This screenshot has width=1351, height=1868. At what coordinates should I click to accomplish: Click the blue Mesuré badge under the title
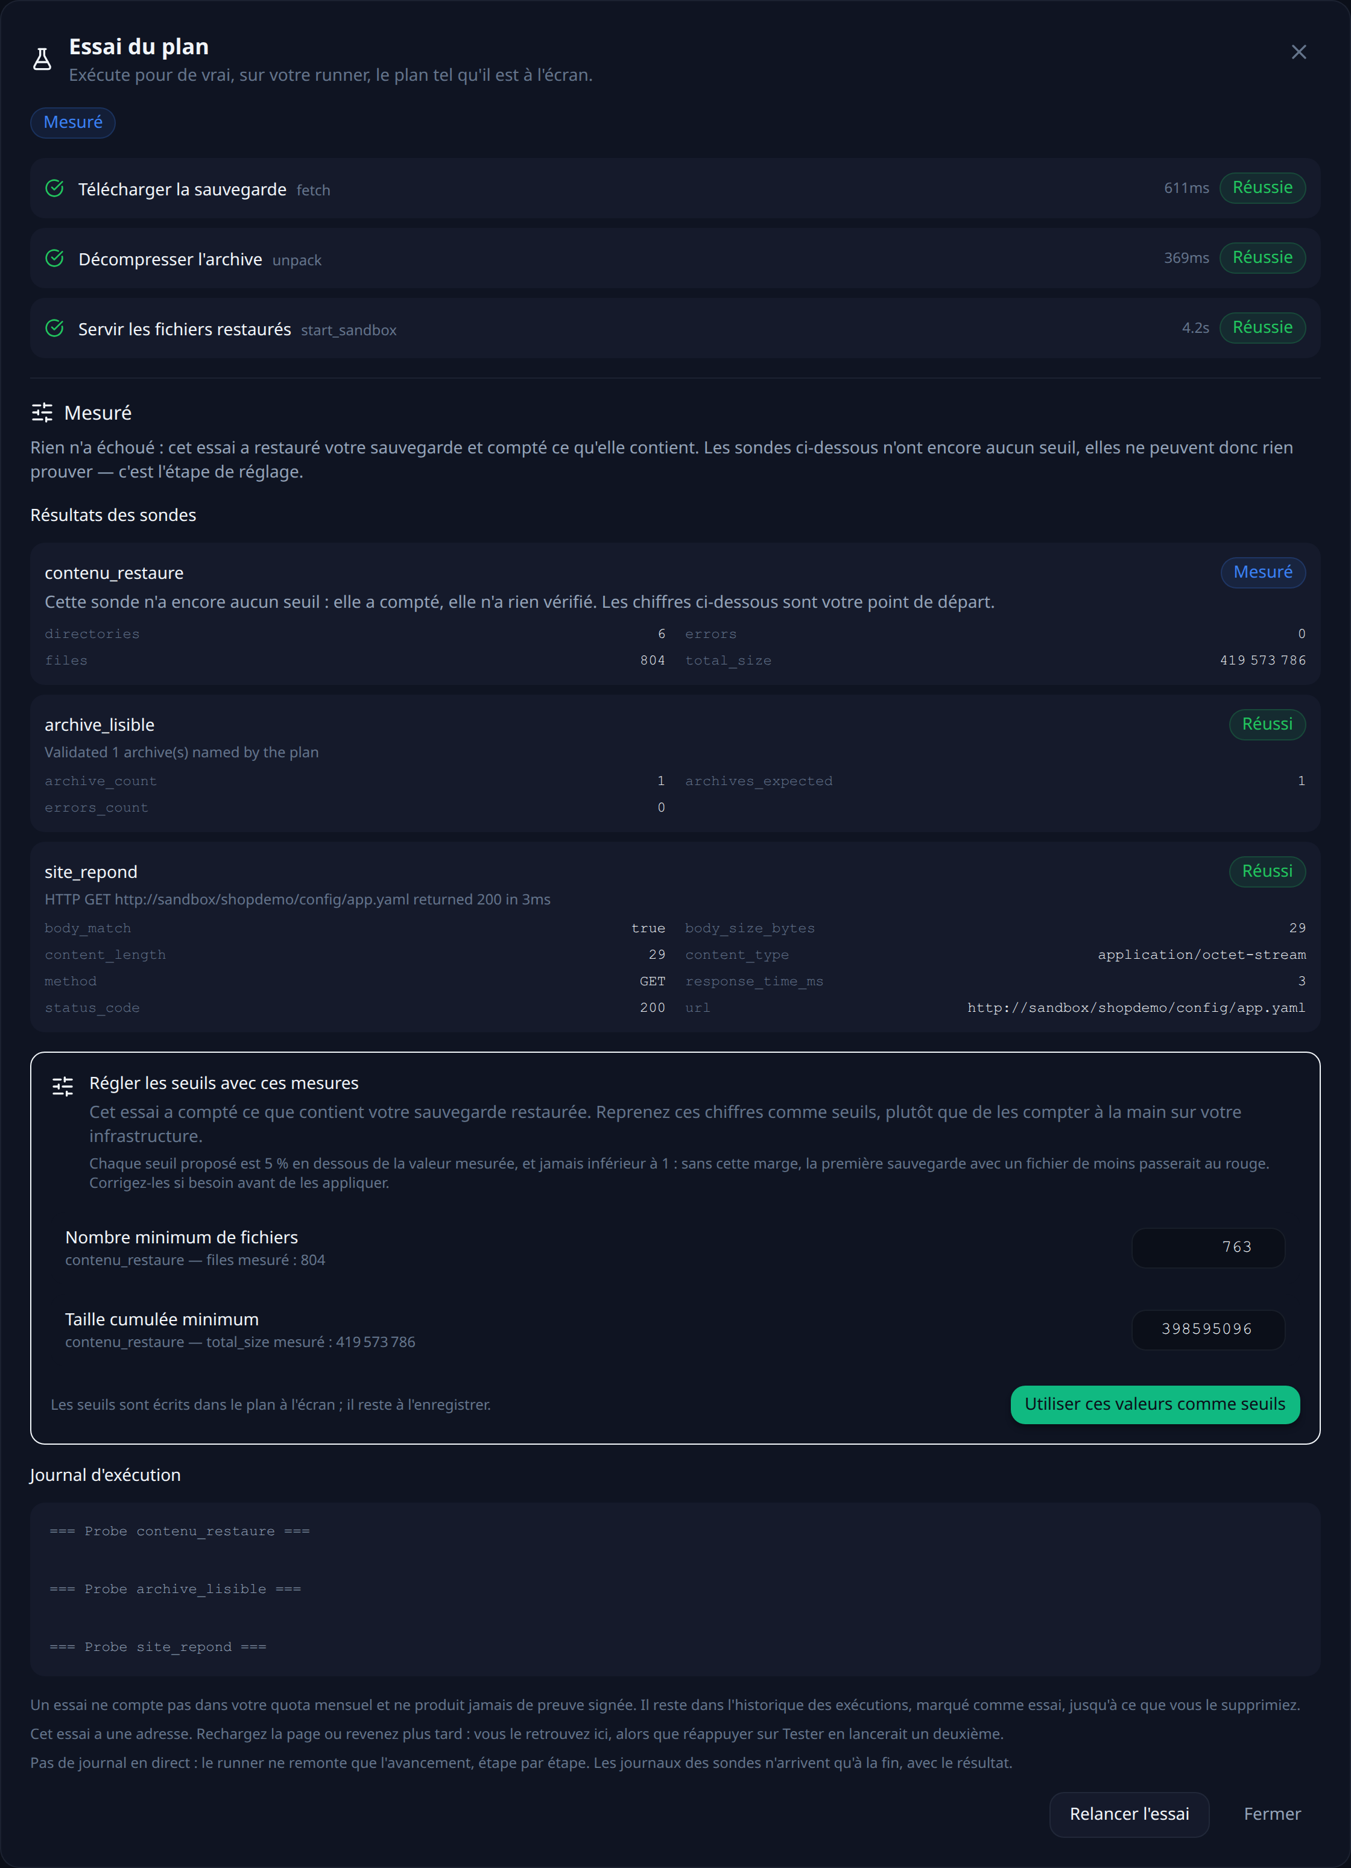(74, 123)
